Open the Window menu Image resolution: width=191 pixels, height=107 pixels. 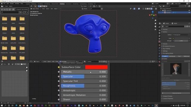17,4
